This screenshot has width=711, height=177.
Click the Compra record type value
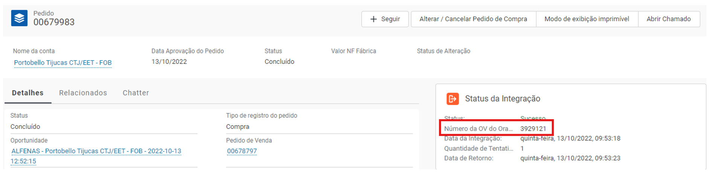click(x=238, y=127)
